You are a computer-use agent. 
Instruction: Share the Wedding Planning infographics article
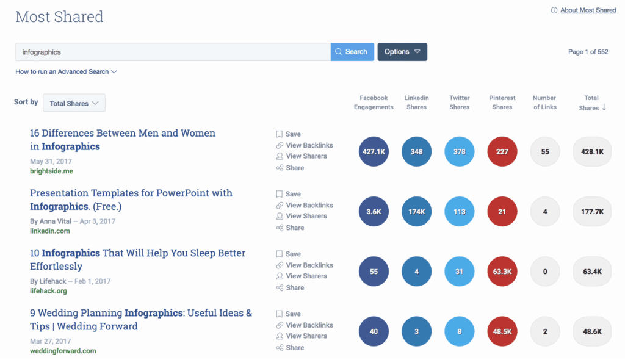290,347
